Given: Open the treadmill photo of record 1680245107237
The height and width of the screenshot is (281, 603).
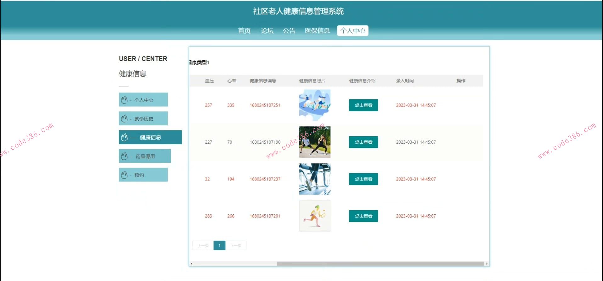Looking at the screenshot, I should pos(315,179).
